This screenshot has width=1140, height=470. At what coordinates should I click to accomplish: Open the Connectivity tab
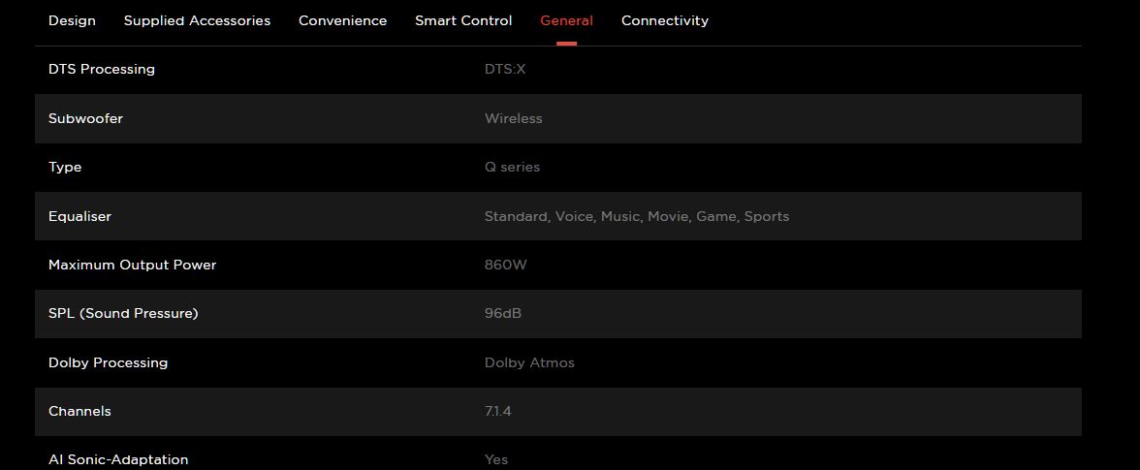(664, 20)
